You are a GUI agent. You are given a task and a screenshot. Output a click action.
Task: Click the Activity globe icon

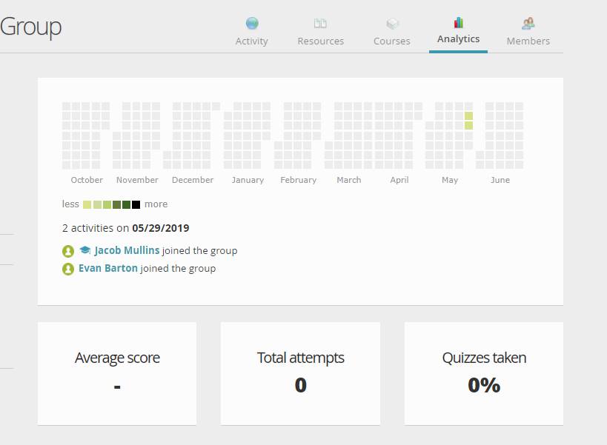click(x=252, y=24)
